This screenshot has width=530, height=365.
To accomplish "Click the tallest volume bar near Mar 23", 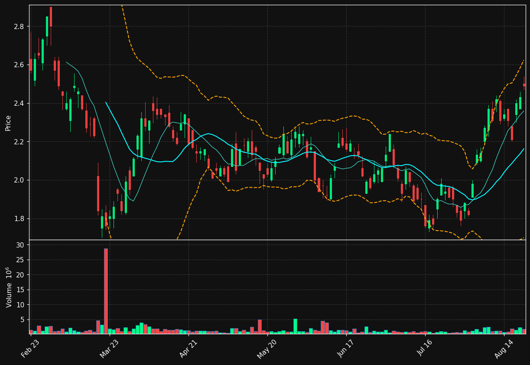I will point(106,291).
